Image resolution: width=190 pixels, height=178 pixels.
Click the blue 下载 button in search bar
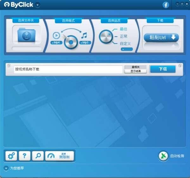(163, 69)
